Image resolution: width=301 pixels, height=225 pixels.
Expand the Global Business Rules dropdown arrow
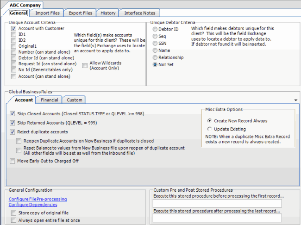pyautogui.click(x=295, y=100)
